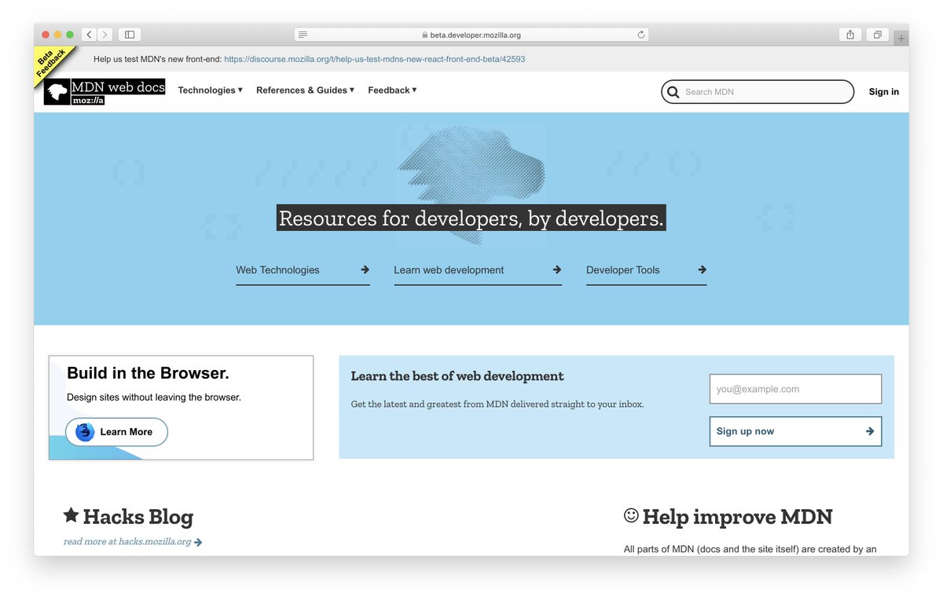The image size is (943, 601).
Task: Click the smiley icon beside Help improve MDN
Action: pos(631,515)
